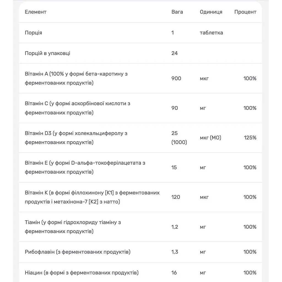Select the Порцій в упаковці row
This screenshot has height=282, width=282.
click(140, 53)
